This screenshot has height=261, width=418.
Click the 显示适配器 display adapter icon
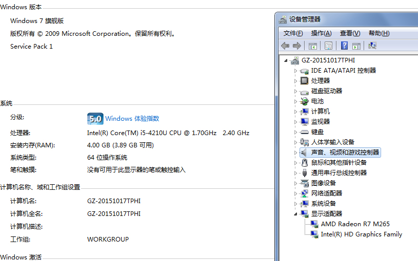tap(304, 213)
